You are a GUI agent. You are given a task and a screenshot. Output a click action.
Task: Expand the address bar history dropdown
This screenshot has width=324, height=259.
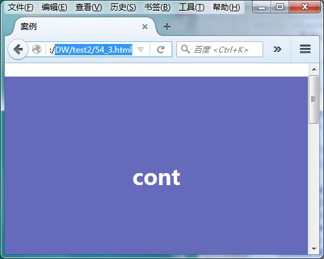click(x=141, y=49)
